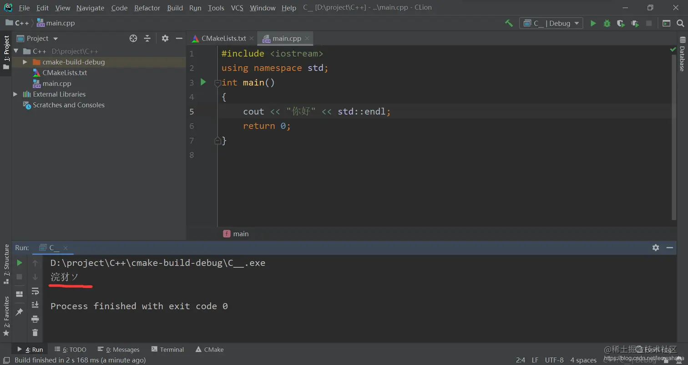Viewport: 688px width, 365px height.
Task: Open the Terminal tool window
Action: point(167,350)
